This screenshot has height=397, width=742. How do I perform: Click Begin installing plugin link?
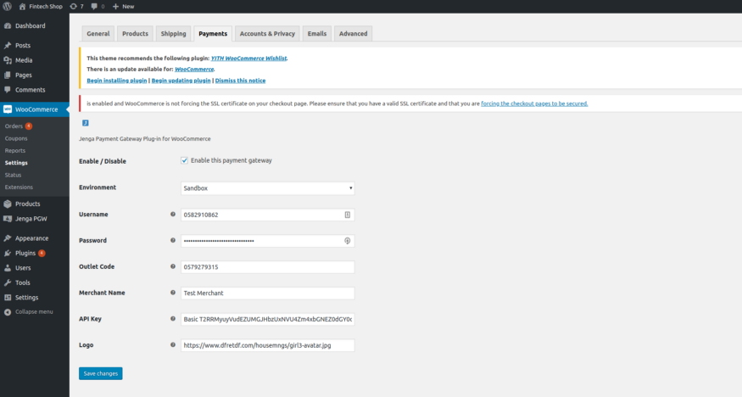(117, 81)
